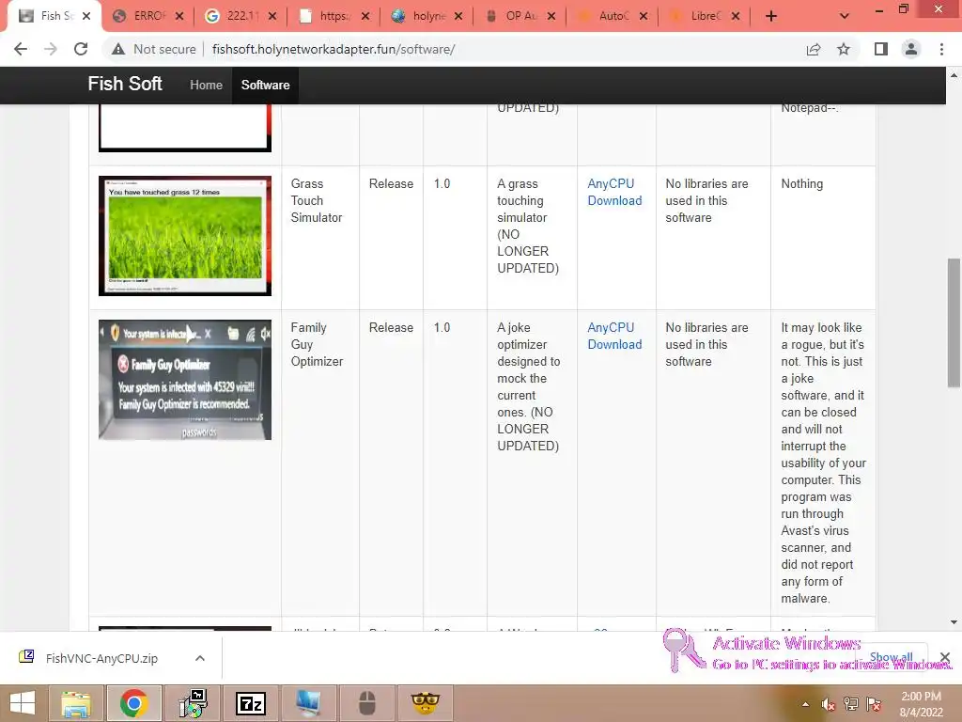Open the Home nav item
The image size is (962, 722).
(206, 85)
